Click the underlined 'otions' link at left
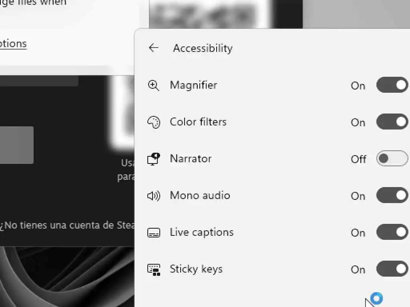 click(13, 44)
